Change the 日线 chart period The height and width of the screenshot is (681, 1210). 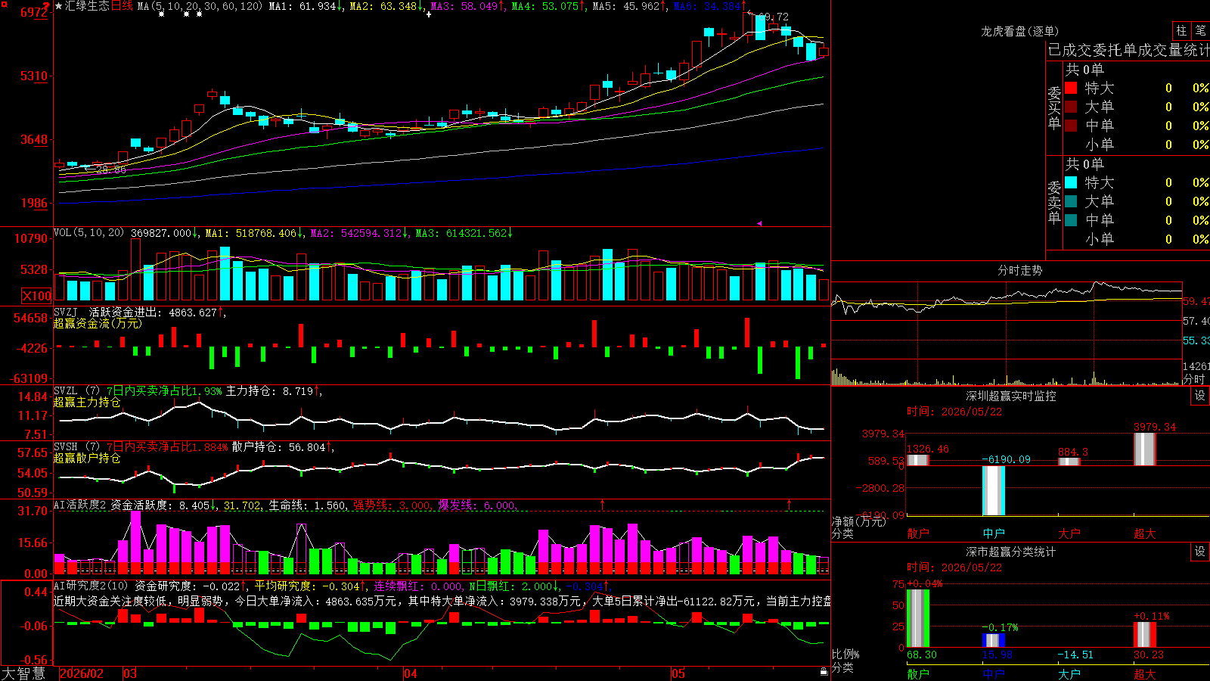pyautogui.click(x=122, y=6)
